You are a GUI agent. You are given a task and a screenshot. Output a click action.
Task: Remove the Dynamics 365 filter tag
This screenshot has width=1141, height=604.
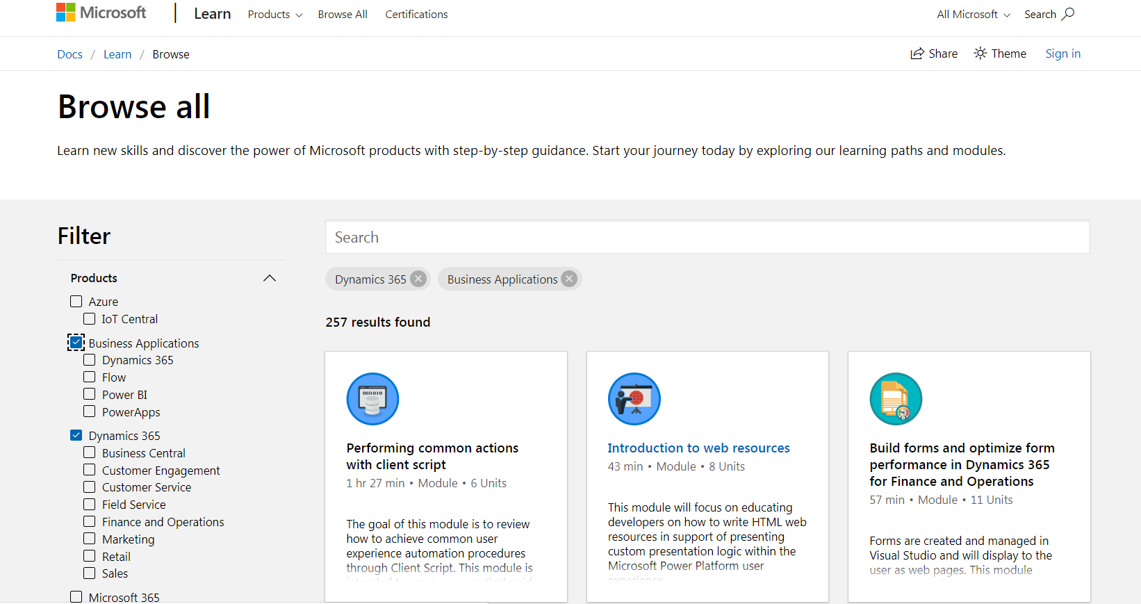[418, 279]
